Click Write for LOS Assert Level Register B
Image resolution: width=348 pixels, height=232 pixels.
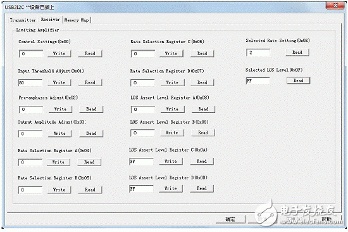click(172, 132)
